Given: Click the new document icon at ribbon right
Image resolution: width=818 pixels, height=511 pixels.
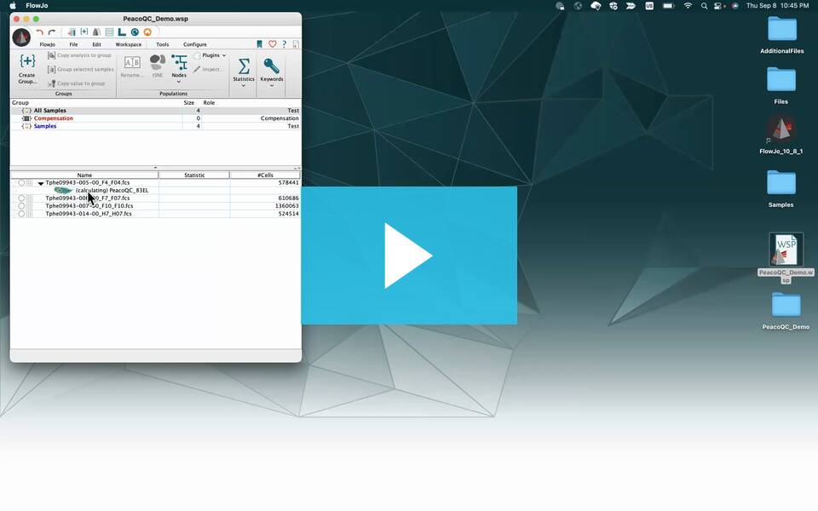Looking at the screenshot, I should click(296, 44).
